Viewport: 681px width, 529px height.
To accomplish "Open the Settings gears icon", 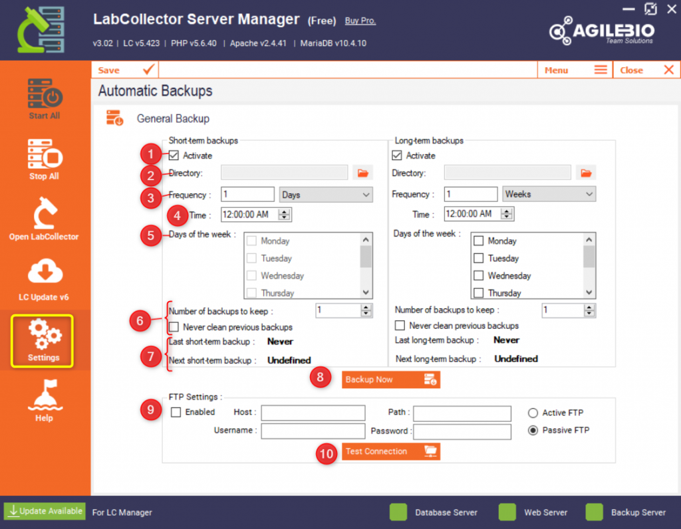I will pos(45,334).
